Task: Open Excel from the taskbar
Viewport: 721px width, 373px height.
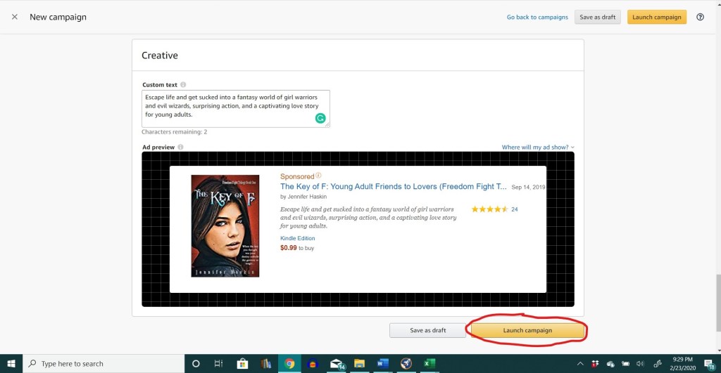Action: [428, 363]
